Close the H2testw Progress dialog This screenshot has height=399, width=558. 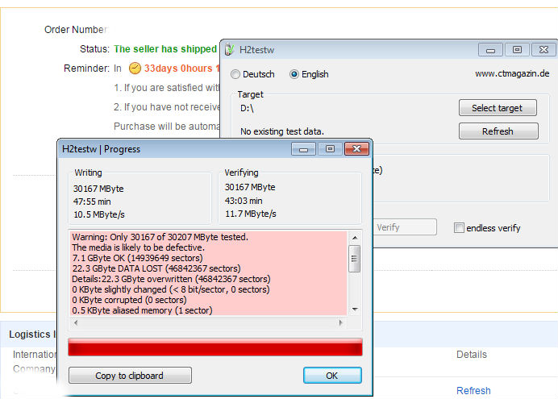[356, 148]
